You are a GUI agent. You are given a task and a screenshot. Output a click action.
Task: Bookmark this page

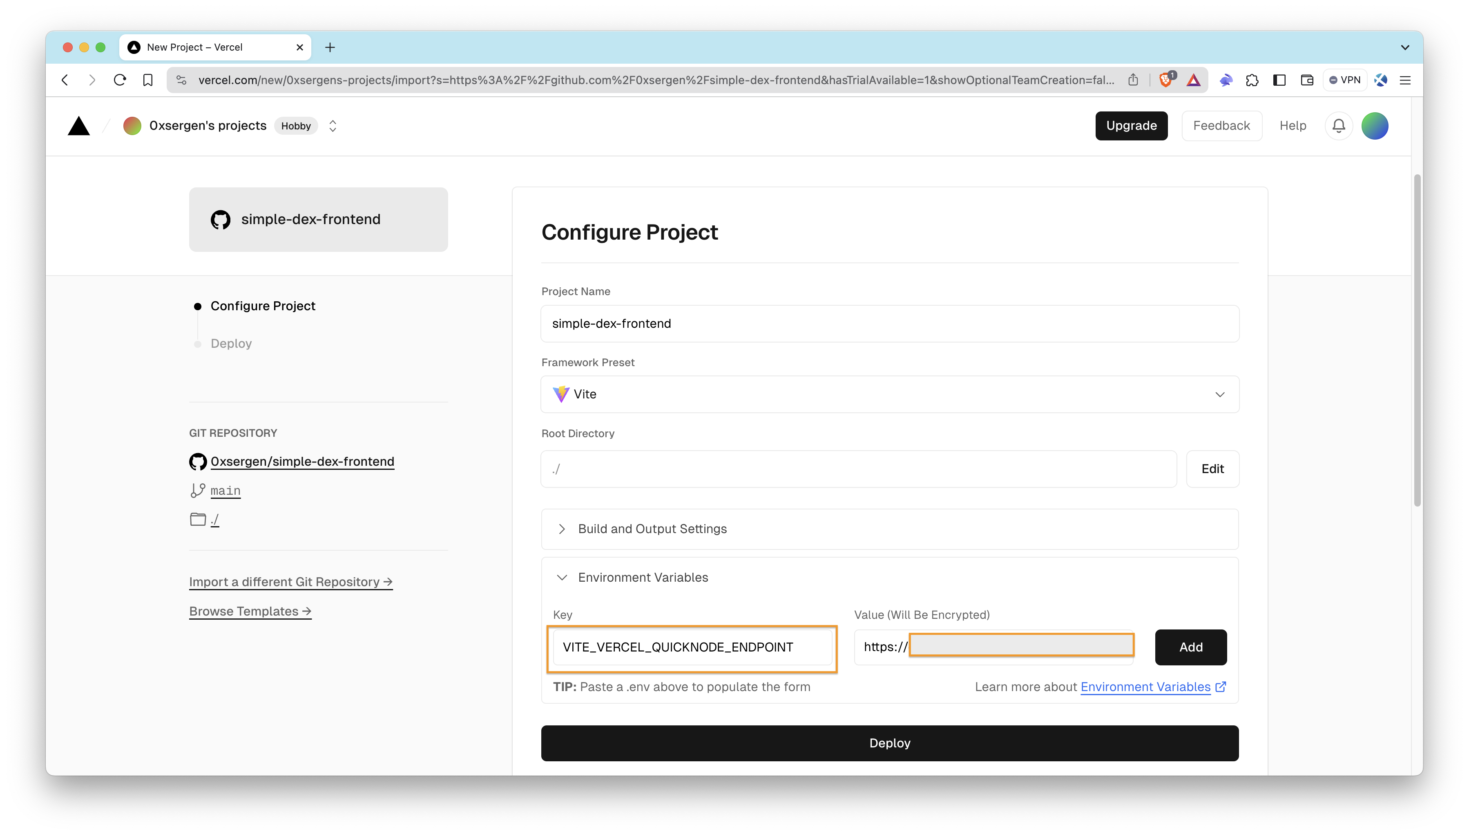point(147,80)
